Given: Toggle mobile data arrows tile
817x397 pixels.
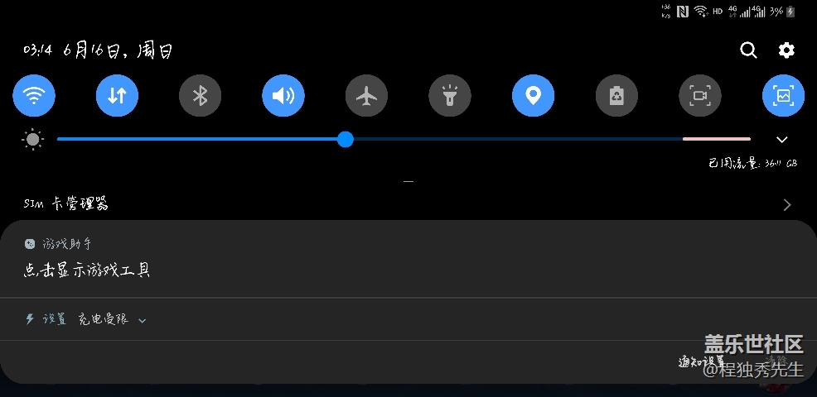Looking at the screenshot, I should pos(117,96).
